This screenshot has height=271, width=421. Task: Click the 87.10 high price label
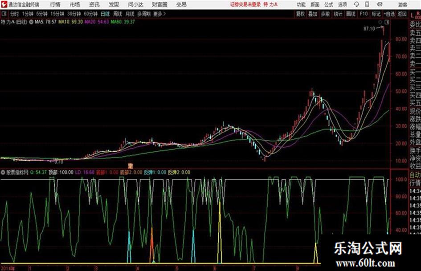369,28
